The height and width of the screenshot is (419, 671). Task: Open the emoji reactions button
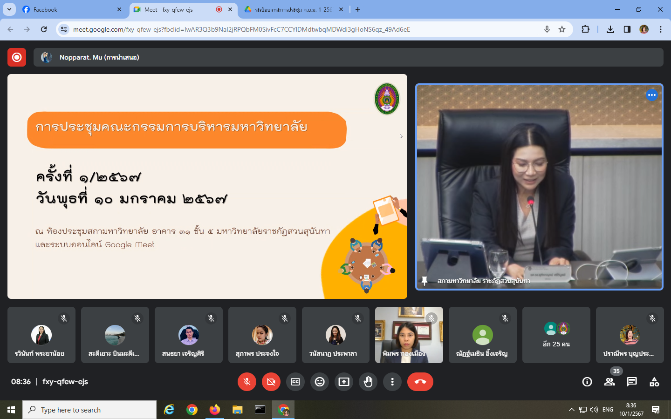[320, 382]
